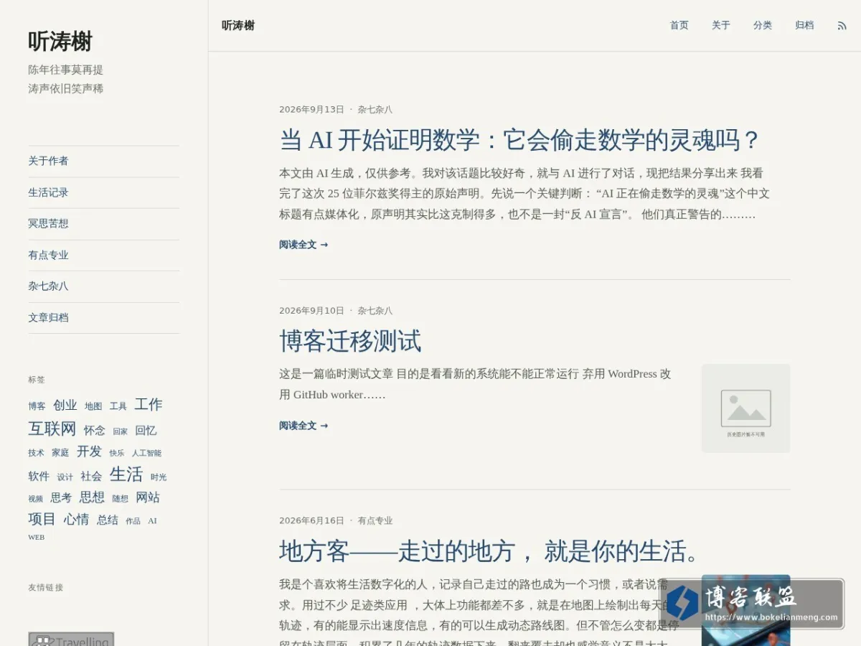
Task: Open 文章归档 sidebar link
Action: (104, 317)
